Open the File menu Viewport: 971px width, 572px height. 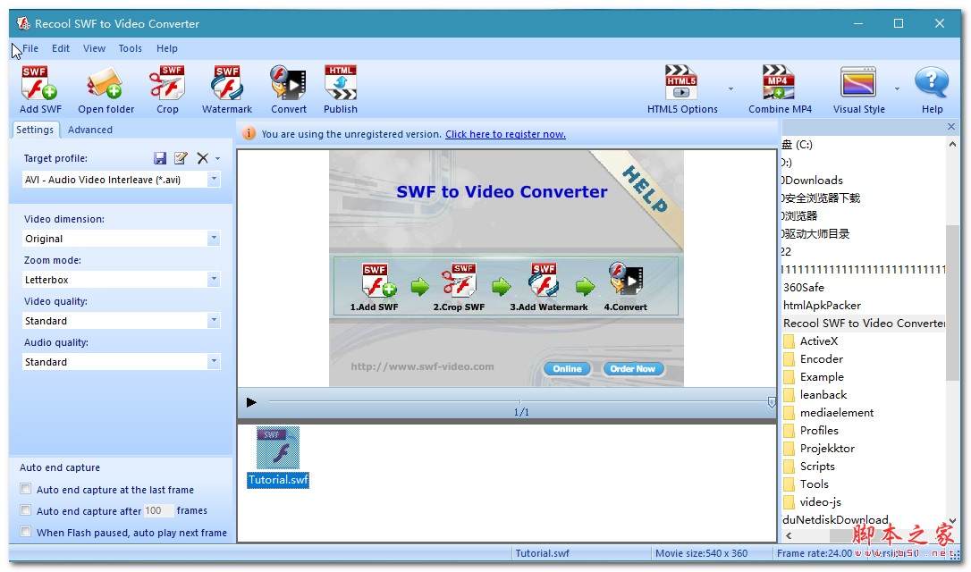[x=30, y=48]
